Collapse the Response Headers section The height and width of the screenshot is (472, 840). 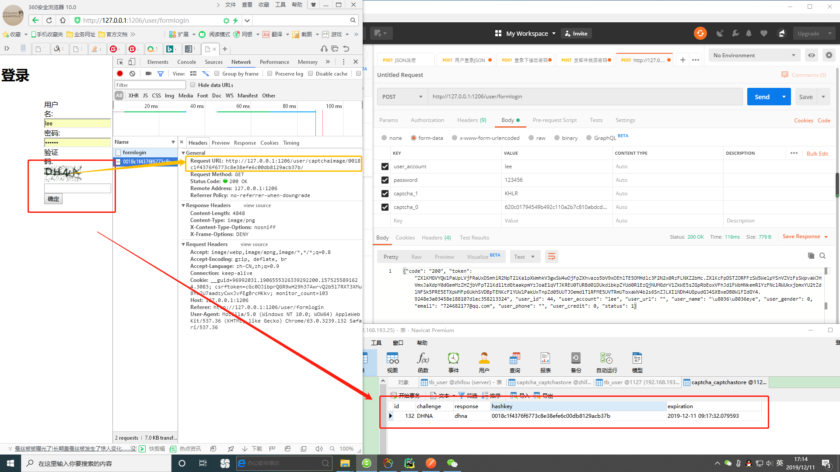[184, 205]
